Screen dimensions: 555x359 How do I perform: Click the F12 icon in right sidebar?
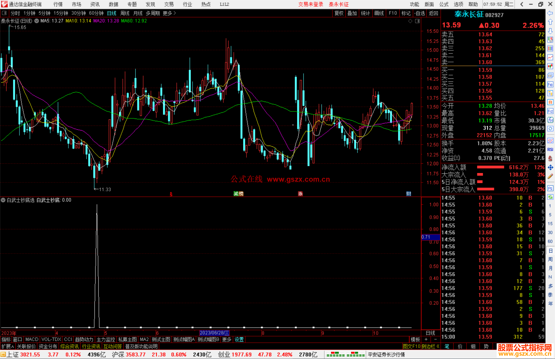[550, 111]
